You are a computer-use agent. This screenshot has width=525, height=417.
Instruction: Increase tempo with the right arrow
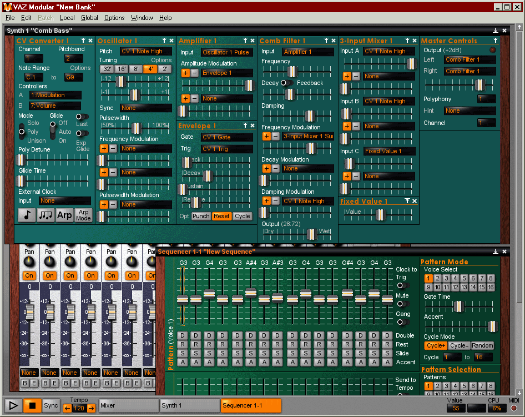pyautogui.click(x=91, y=408)
